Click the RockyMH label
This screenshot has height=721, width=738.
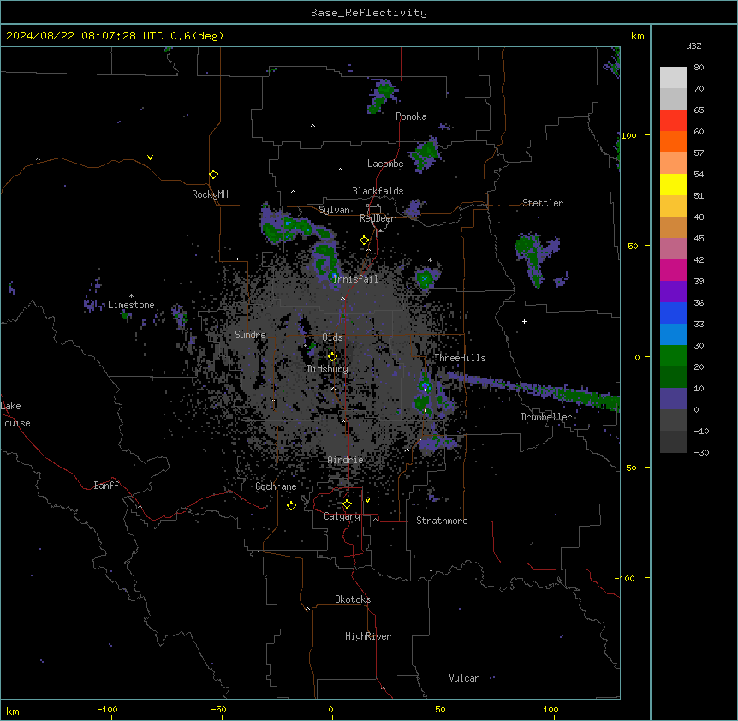[210, 194]
